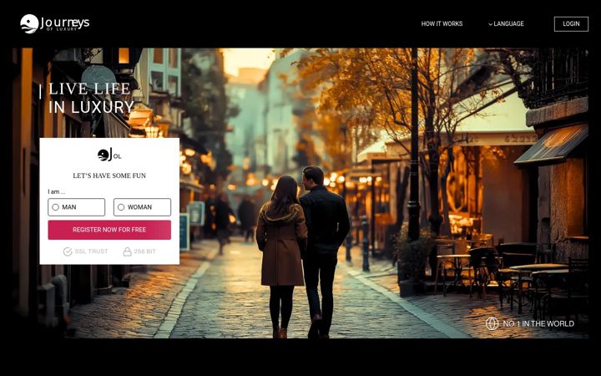Screen dimensions: 601x376
Task: Click the NO 1 IN THE WORLD text
Action: coord(538,324)
